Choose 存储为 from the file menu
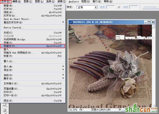159x114 pixels. (33, 46)
